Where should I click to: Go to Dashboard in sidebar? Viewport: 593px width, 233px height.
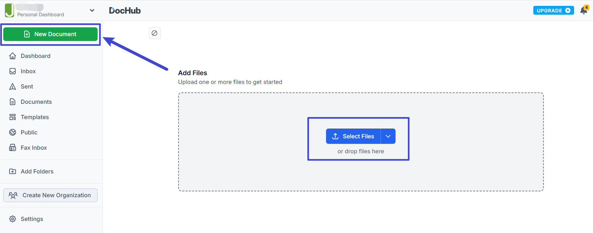pyautogui.click(x=36, y=56)
